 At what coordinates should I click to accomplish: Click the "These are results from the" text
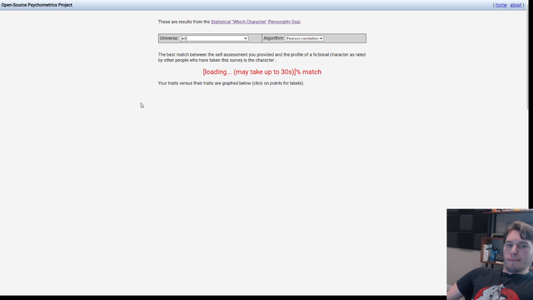pos(184,22)
